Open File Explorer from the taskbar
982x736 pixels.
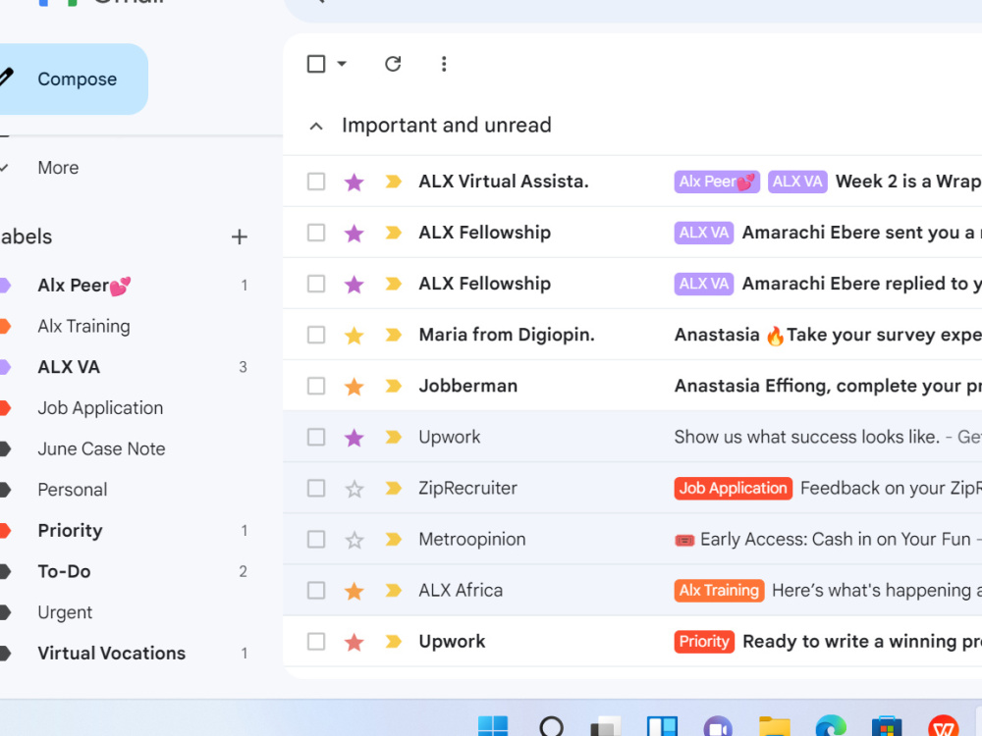tap(775, 726)
